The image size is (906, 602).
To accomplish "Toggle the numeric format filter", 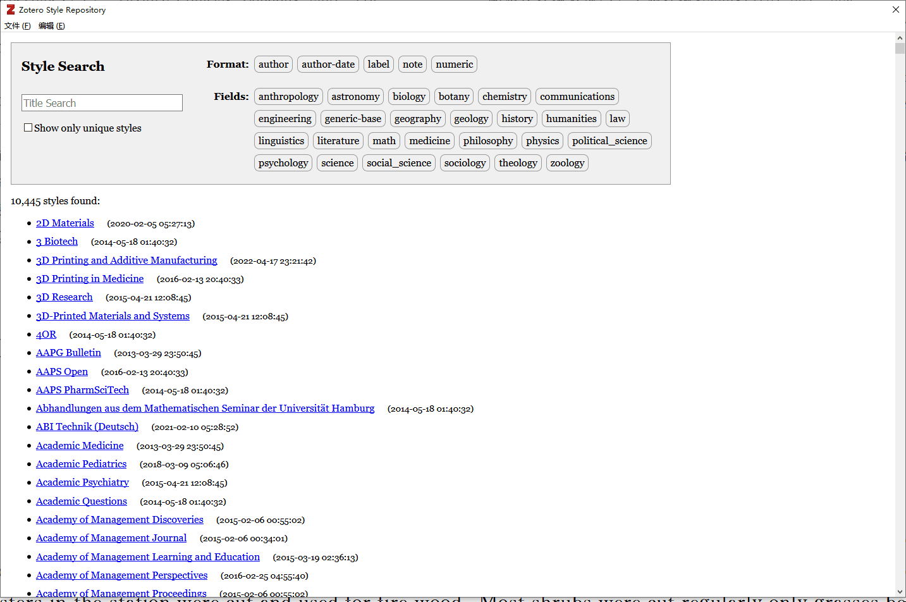I will click(454, 64).
